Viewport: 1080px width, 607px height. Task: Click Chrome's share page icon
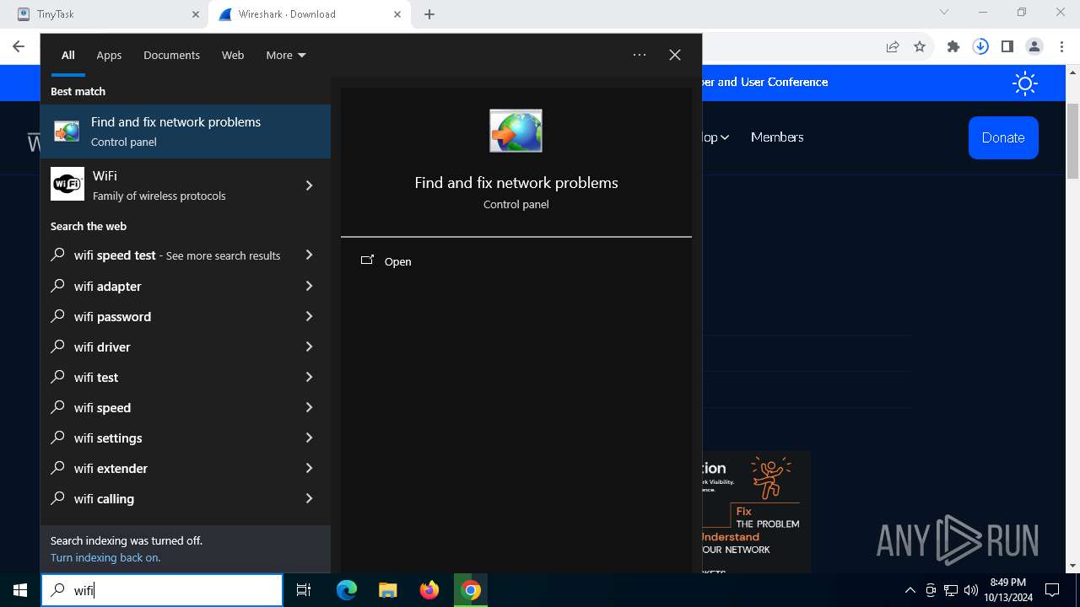click(893, 47)
